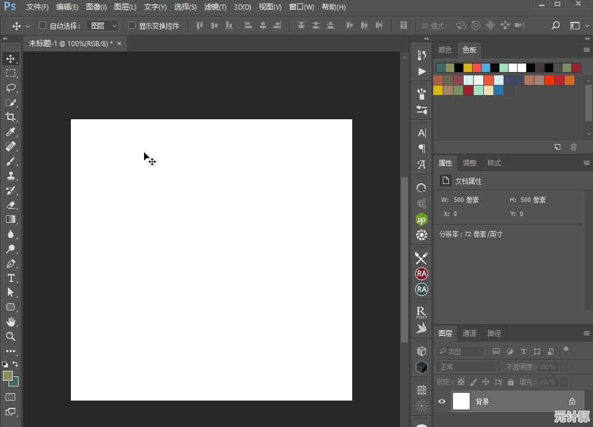The height and width of the screenshot is (427, 593).
Task: Hide the 背景 layer with eye icon
Action: (x=442, y=402)
